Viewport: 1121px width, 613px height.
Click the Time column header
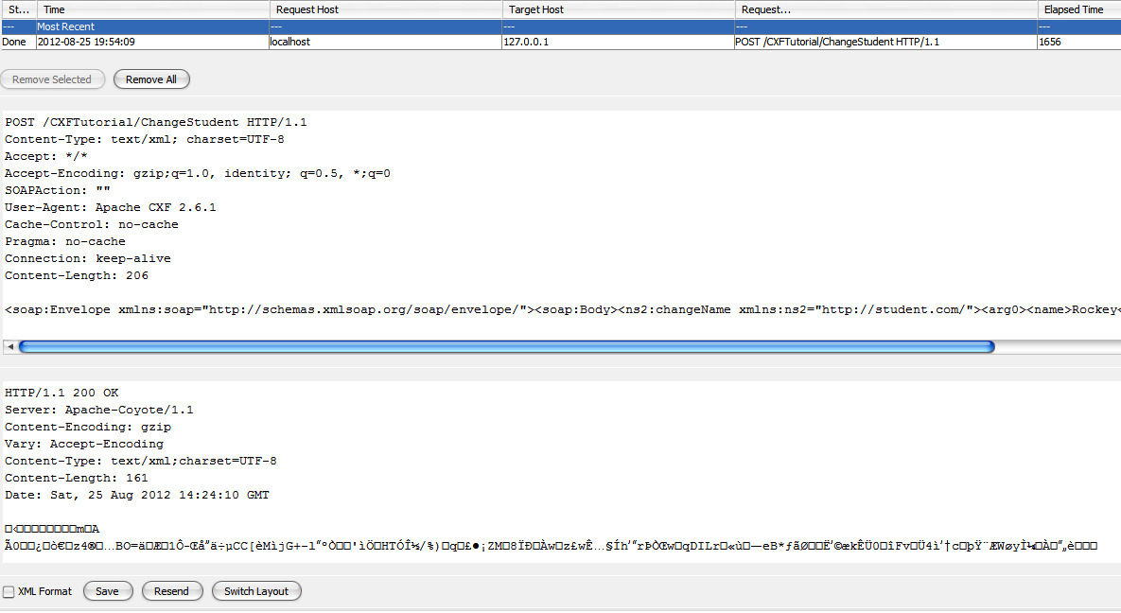point(153,9)
